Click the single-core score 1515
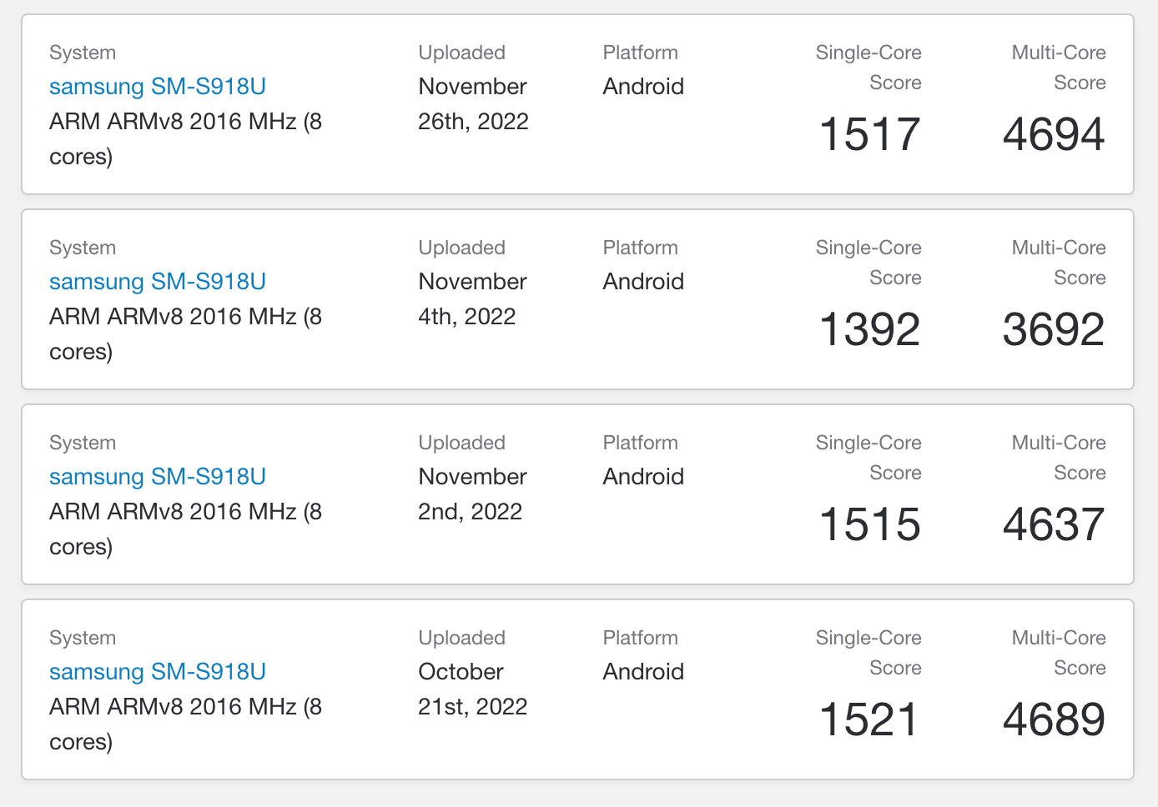This screenshot has height=807, width=1158. click(869, 524)
